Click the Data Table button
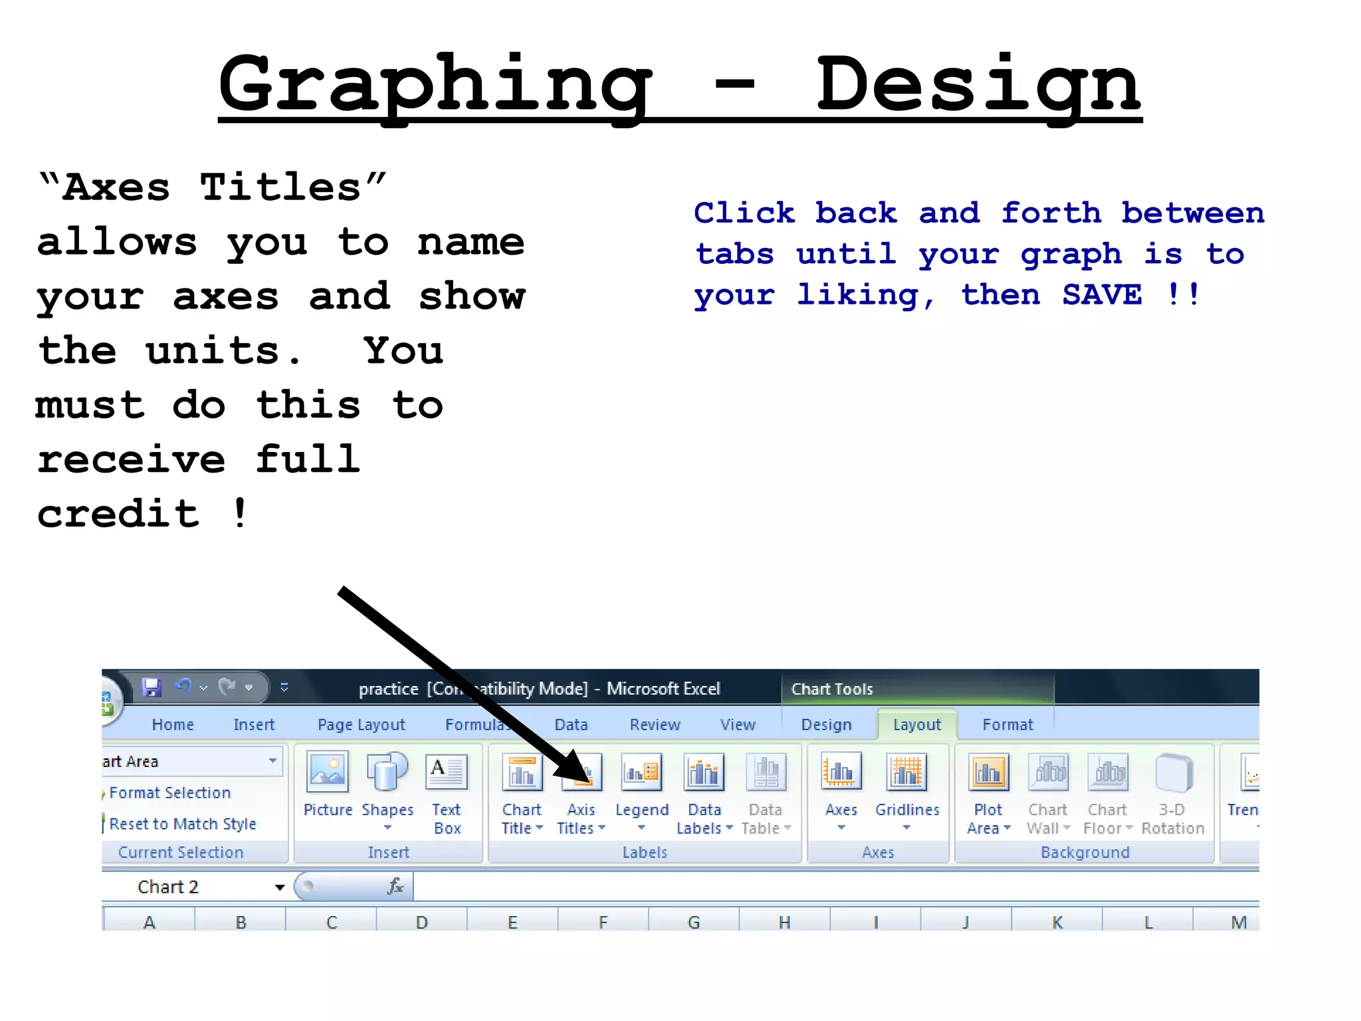 coord(766,793)
